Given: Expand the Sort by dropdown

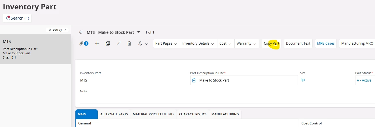Looking at the screenshot, I should pyautogui.click(x=57, y=30).
